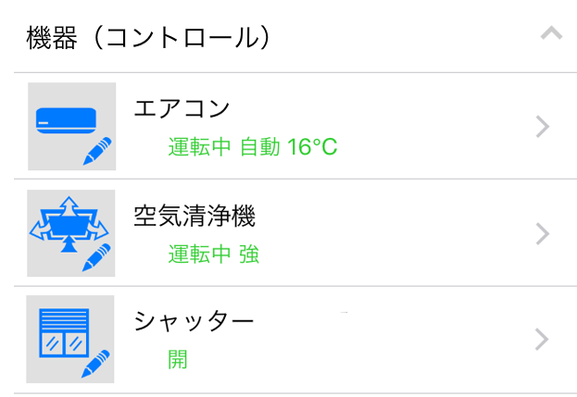
Task: Click the 強 fan strength indicator
Action: 249,254
